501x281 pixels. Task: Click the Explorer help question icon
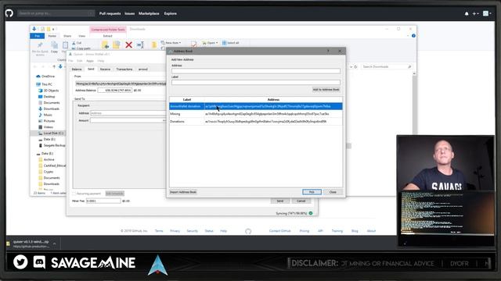point(413,36)
